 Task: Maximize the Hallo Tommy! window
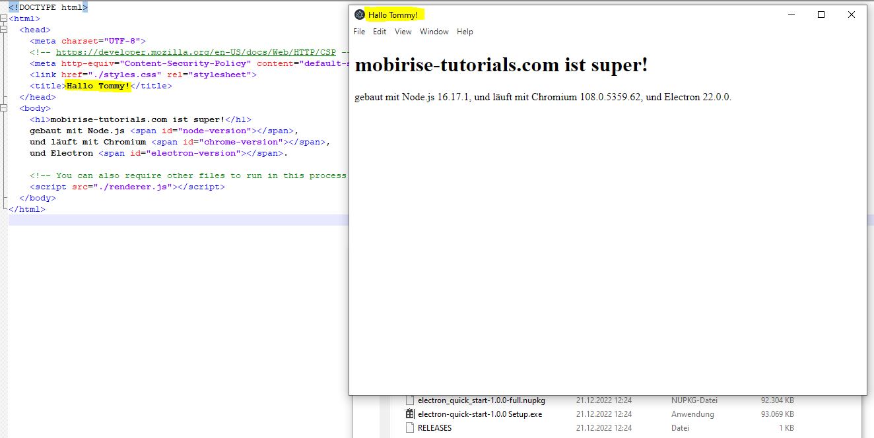tap(821, 15)
